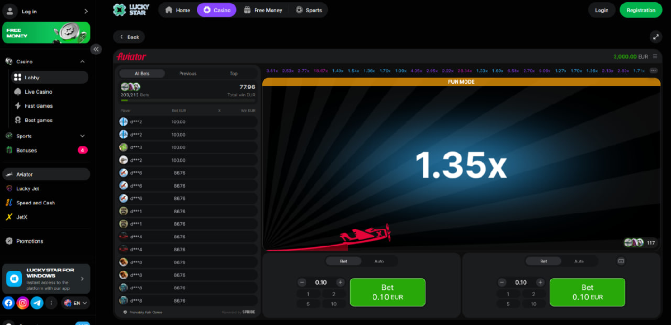This screenshot has height=325, width=671.
Task: Open Live Casino in the sidebar
Action: click(x=49, y=92)
